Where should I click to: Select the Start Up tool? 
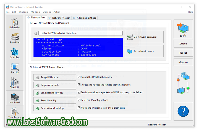coord(15,68)
